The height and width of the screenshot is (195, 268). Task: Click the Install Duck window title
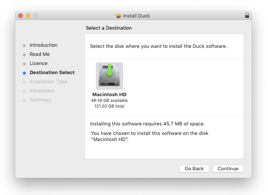click(x=136, y=16)
